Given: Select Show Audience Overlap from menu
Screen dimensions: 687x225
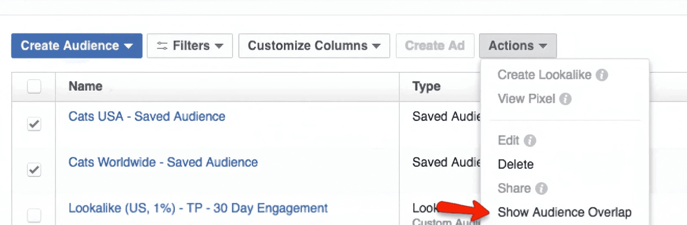Looking at the screenshot, I should click(564, 212).
